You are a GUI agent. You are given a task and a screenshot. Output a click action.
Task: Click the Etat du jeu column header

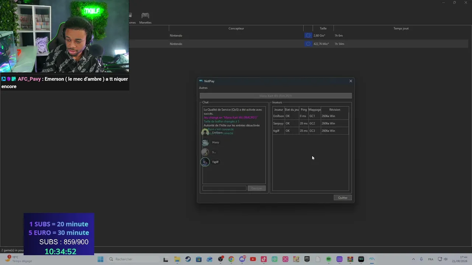[x=292, y=110]
